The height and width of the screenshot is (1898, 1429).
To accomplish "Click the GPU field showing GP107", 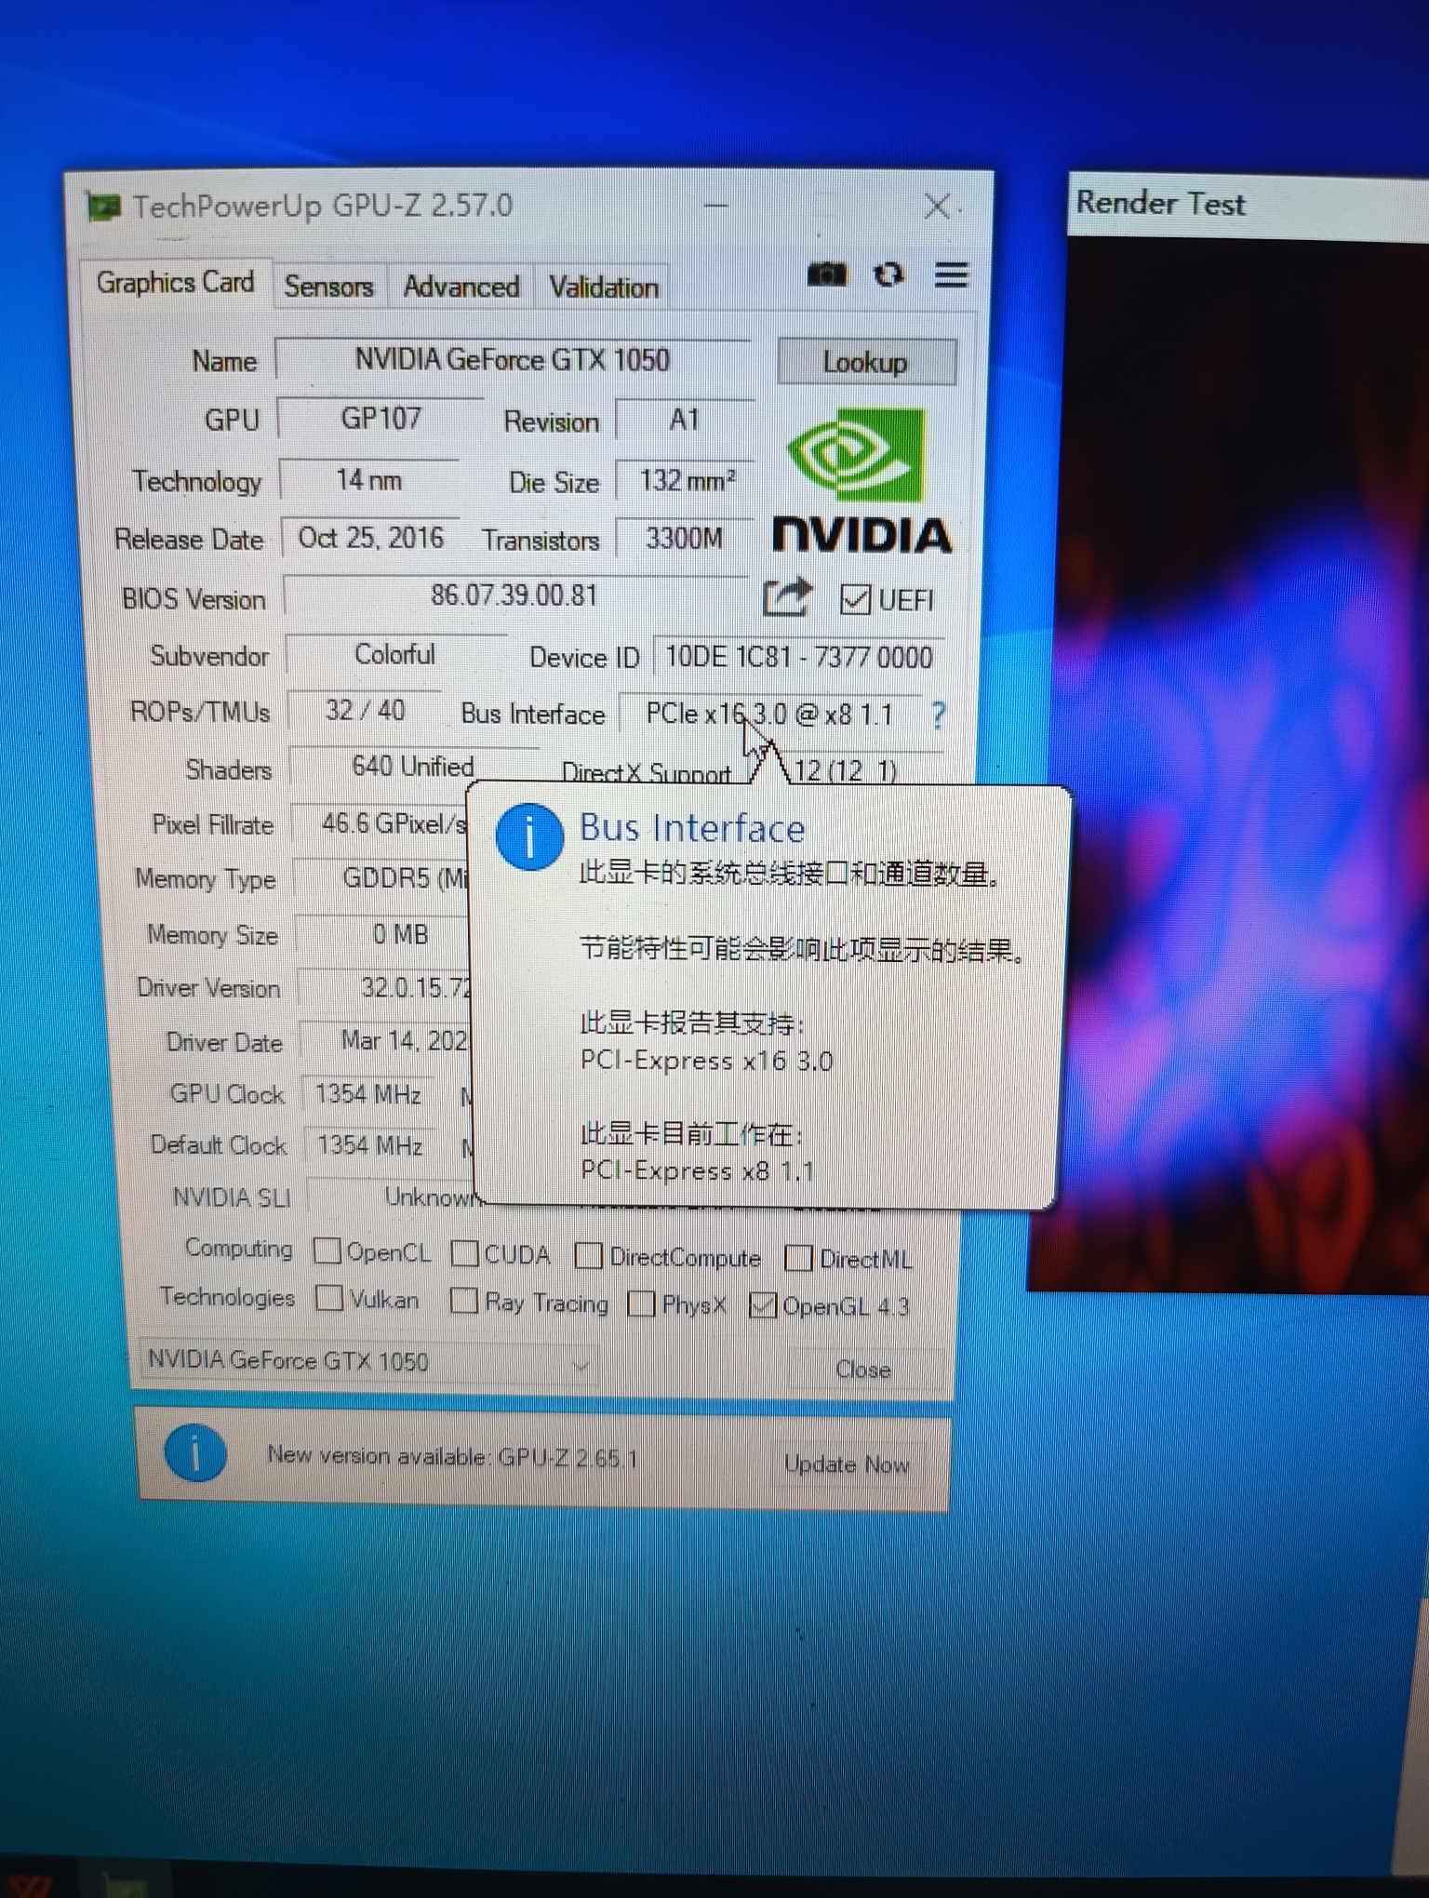I will 381,419.
